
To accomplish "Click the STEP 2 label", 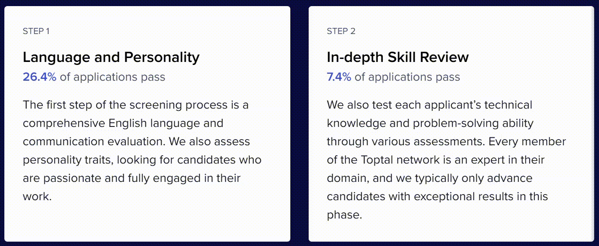I will tap(341, 31).
